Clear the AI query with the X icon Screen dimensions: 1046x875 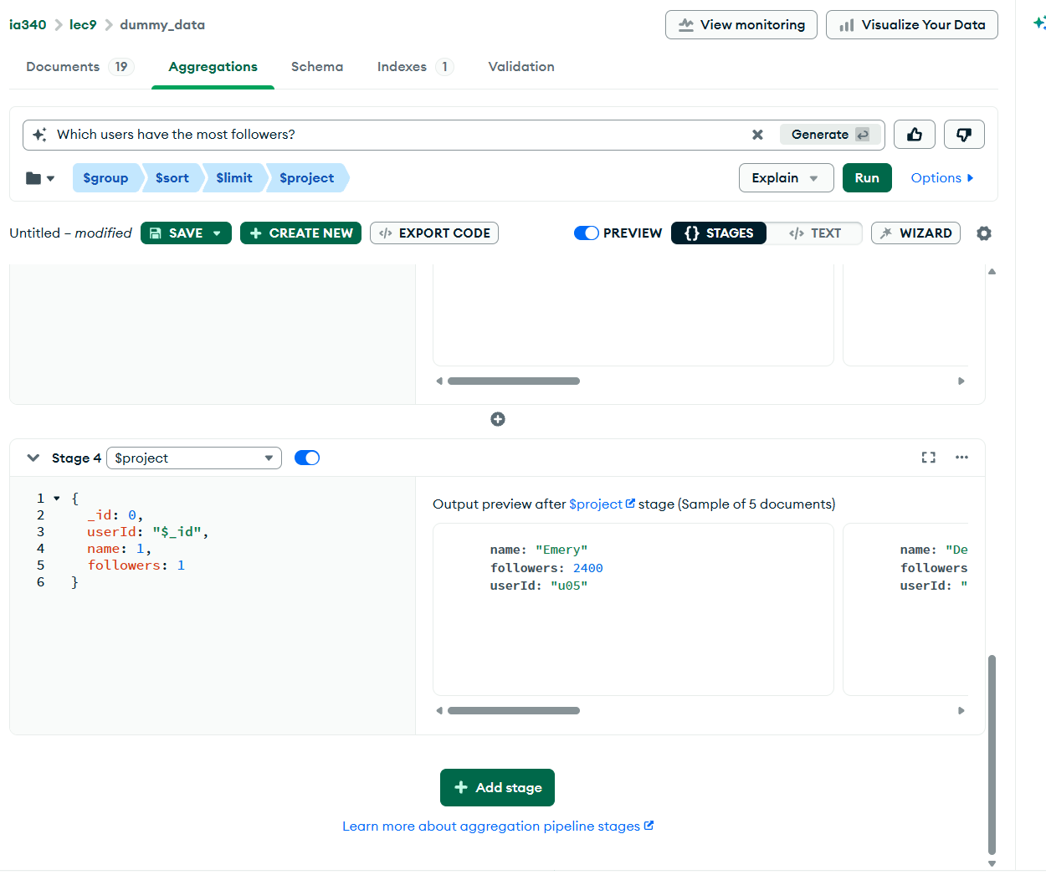tap(757, 135)
